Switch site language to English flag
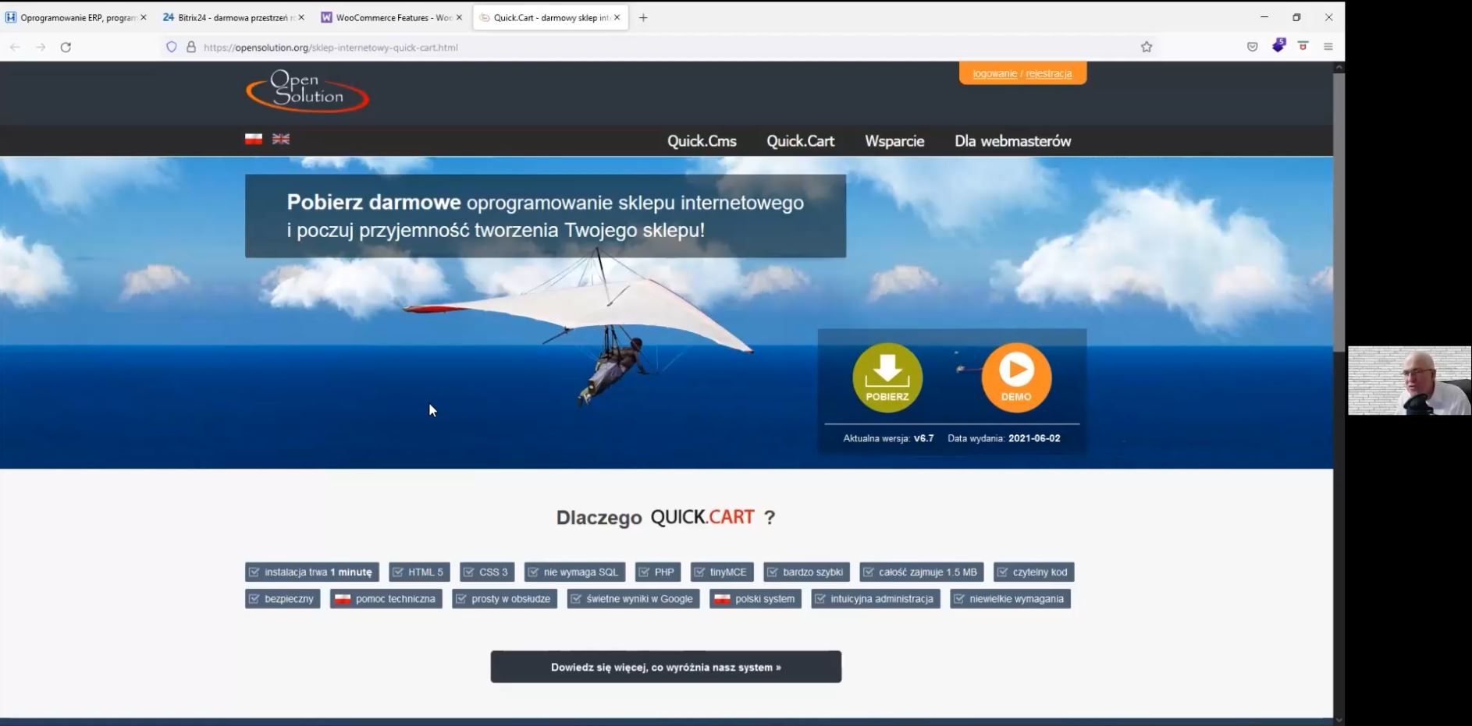 (281, 139)
